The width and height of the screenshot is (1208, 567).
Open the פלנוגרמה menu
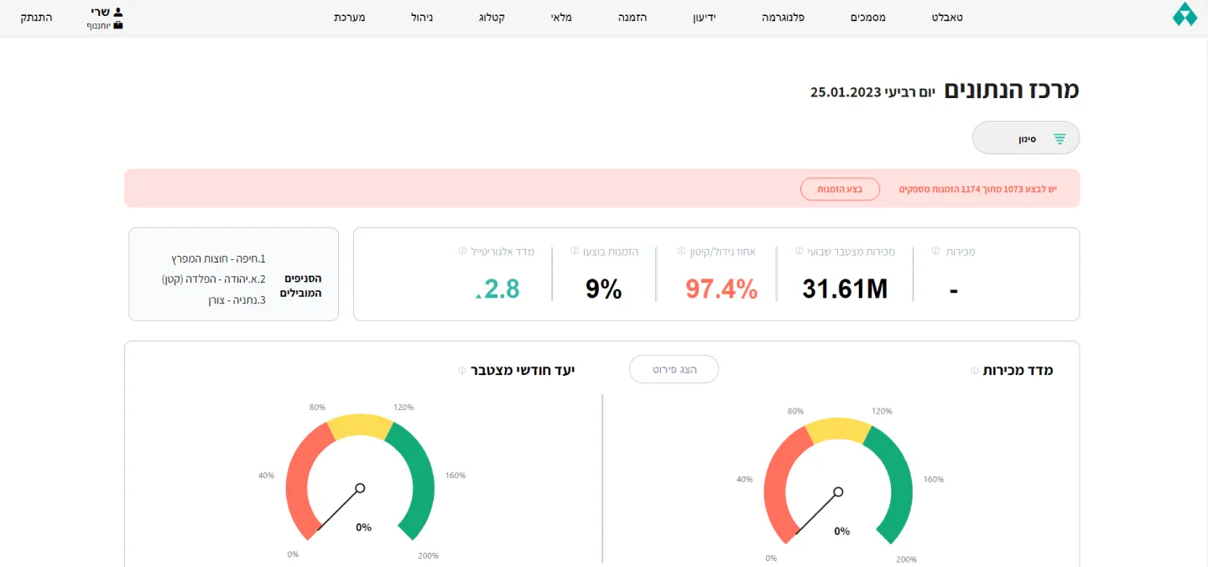click(784, 17)
